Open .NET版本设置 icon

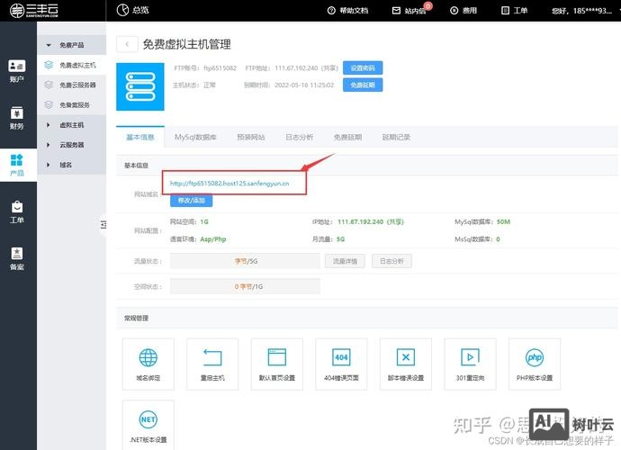pyautogui.click(x=148, y=425)
